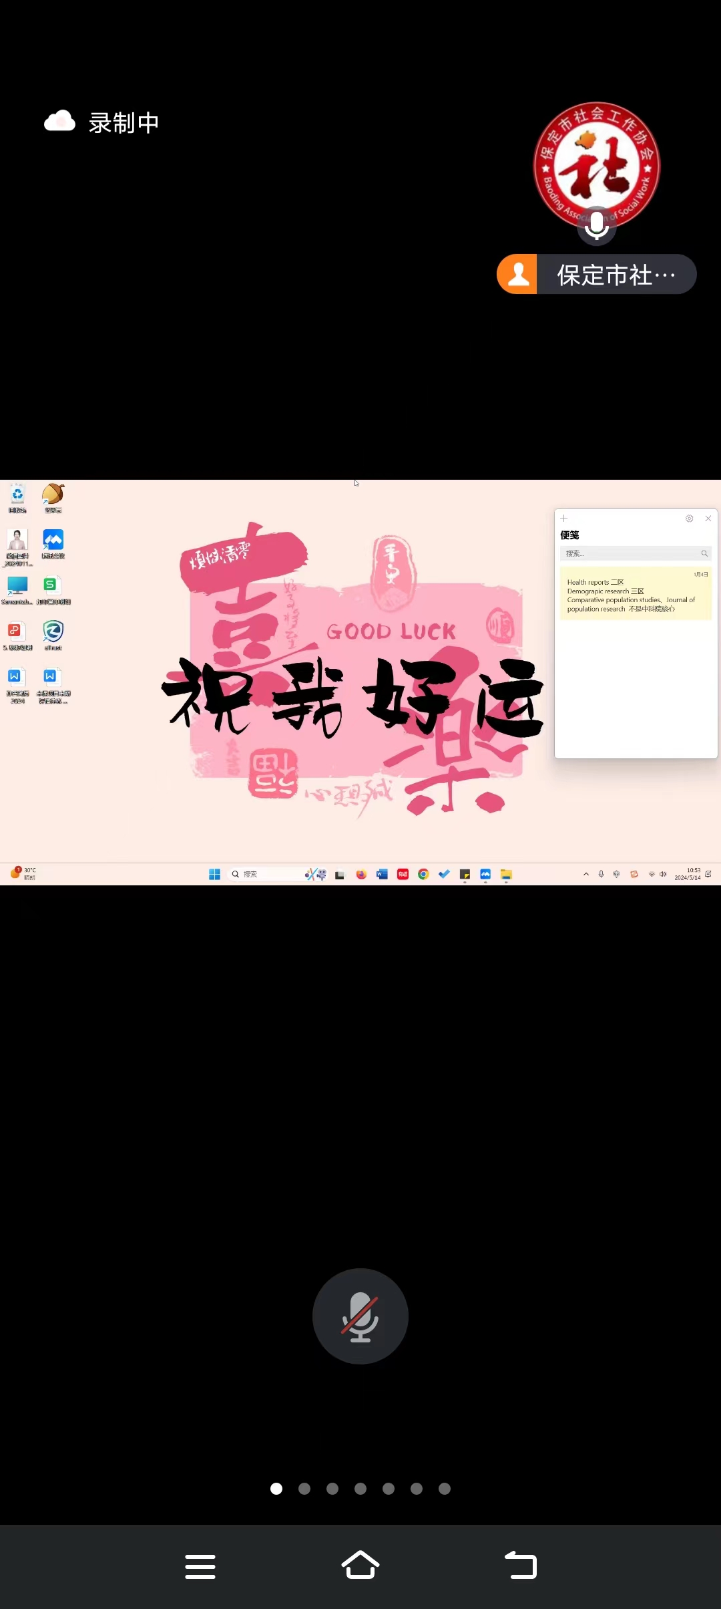Expand the system tray hidden icons chevron
The width and height of the screenshot is (721, 1609).
point(586,874)
